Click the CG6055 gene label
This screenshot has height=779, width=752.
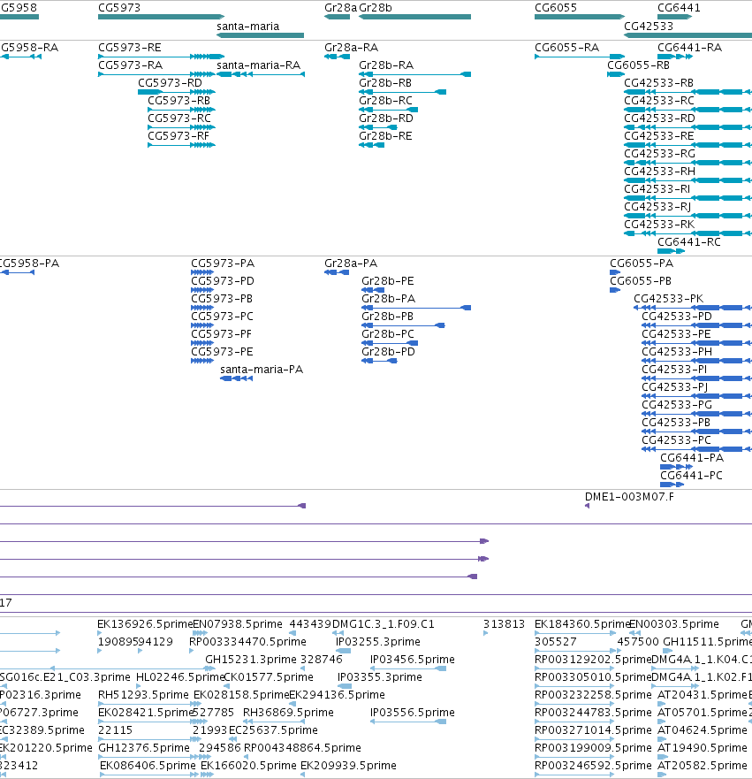(x=556, y=7)
